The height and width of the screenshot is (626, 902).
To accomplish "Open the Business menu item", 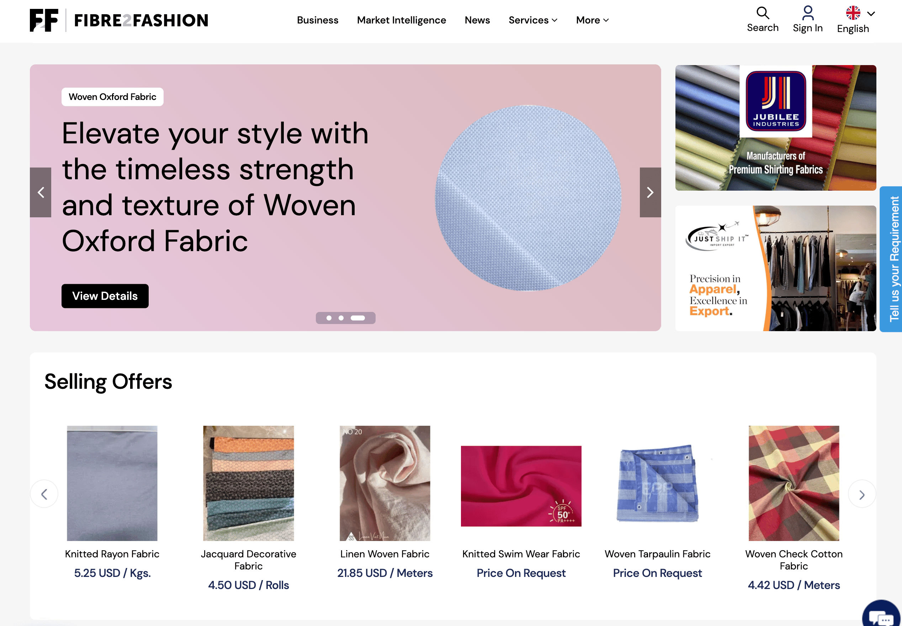I will click(x=317, y=20).
